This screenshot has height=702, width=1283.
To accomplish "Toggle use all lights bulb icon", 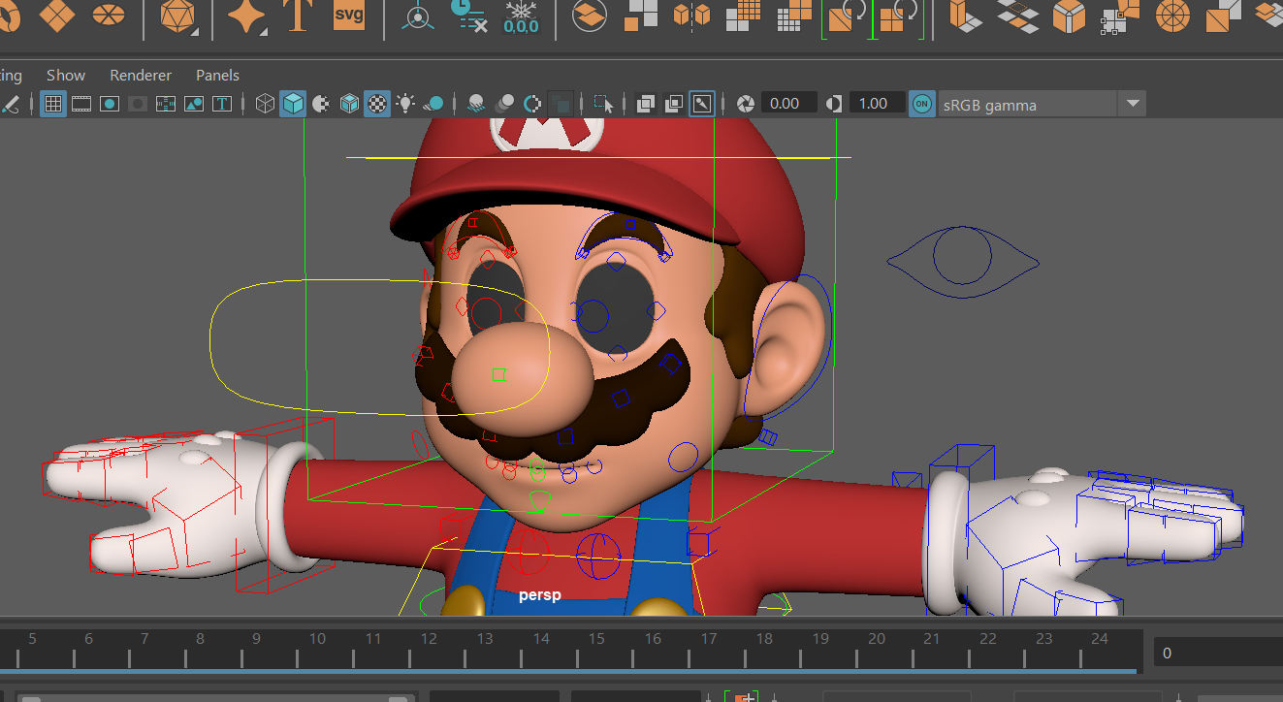I will pyautogui.click(x=405, y=104).
